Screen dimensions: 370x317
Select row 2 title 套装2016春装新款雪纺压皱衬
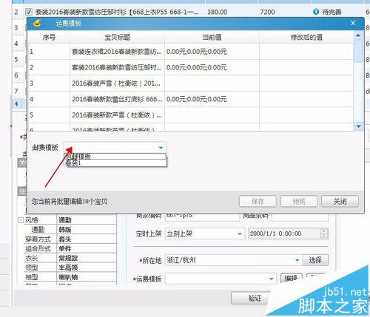(x=117, y=67)
